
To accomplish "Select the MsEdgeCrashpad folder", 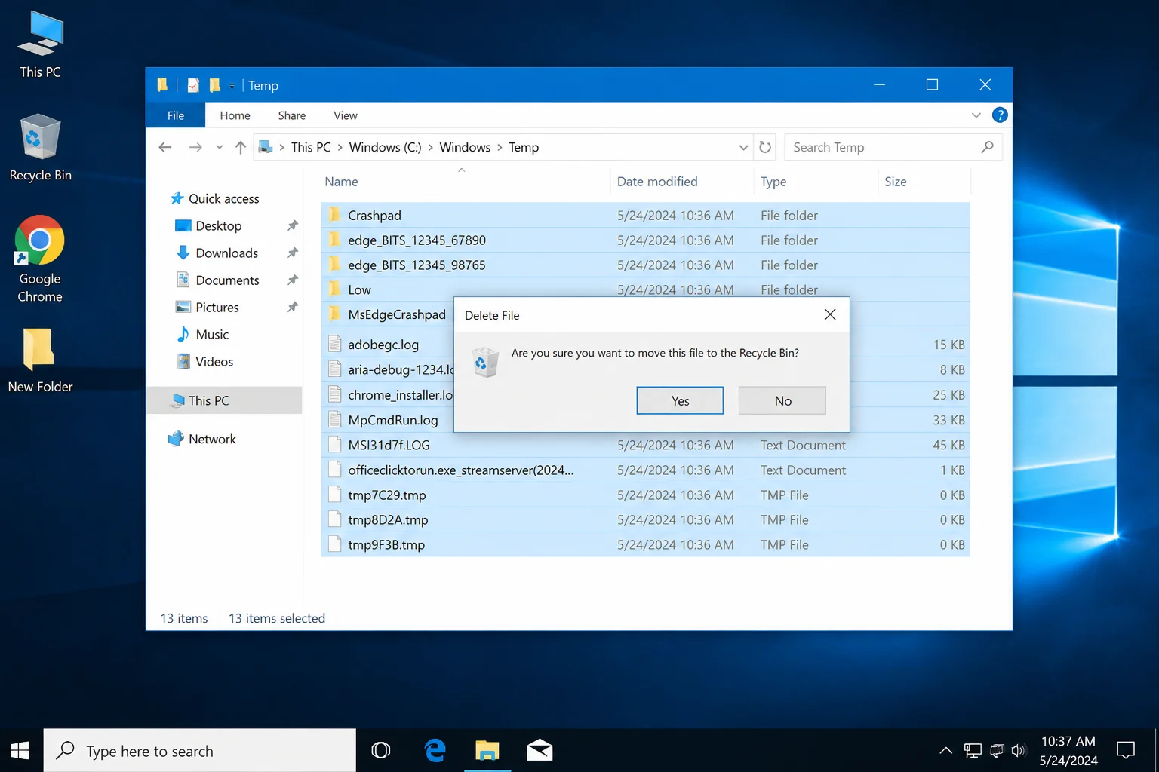I will click(388, 314).
